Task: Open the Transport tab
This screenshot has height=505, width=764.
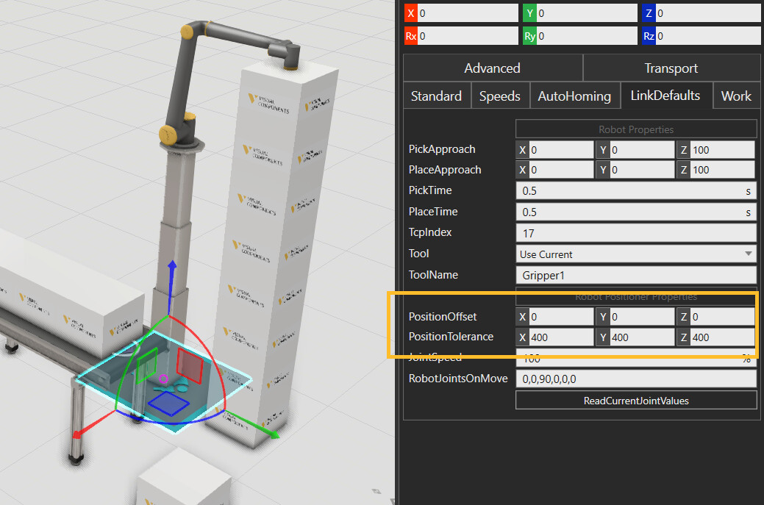Action: 671,68
